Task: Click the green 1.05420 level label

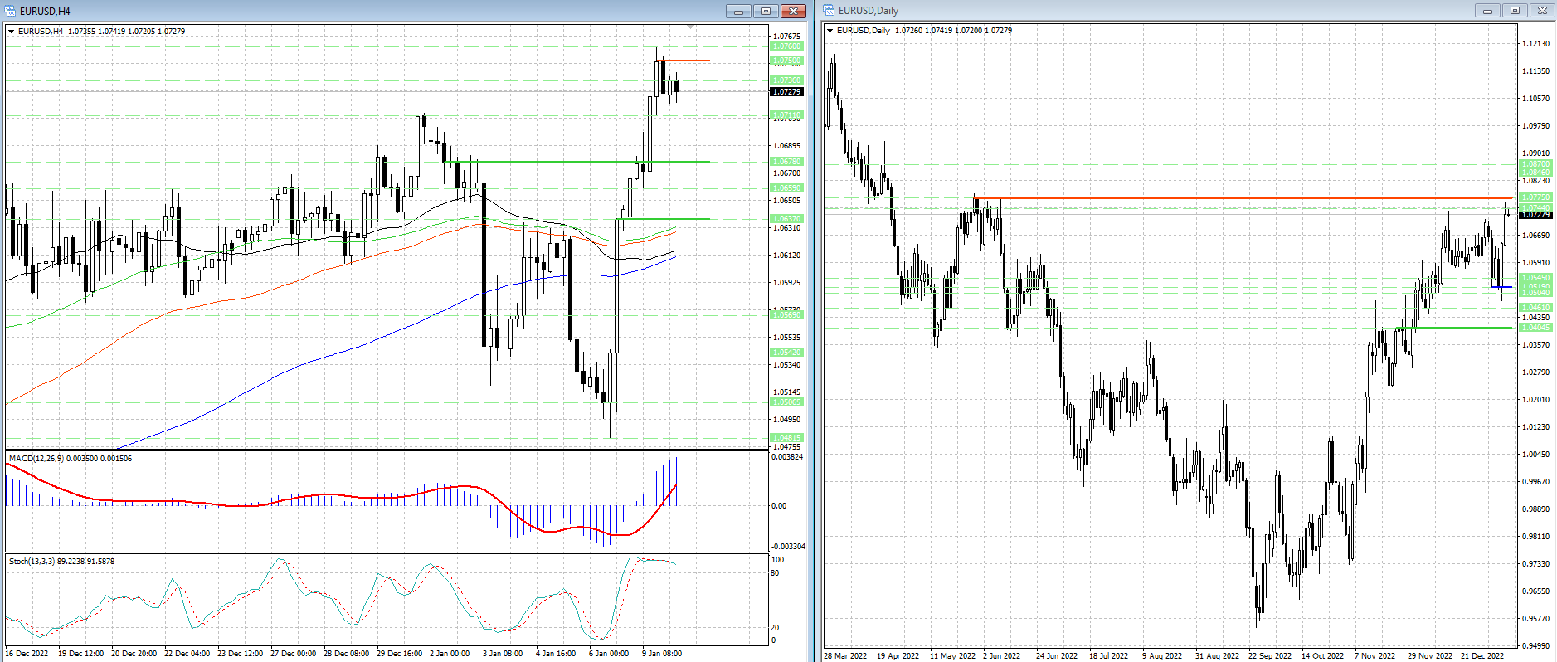Action: tap(787, 353)
